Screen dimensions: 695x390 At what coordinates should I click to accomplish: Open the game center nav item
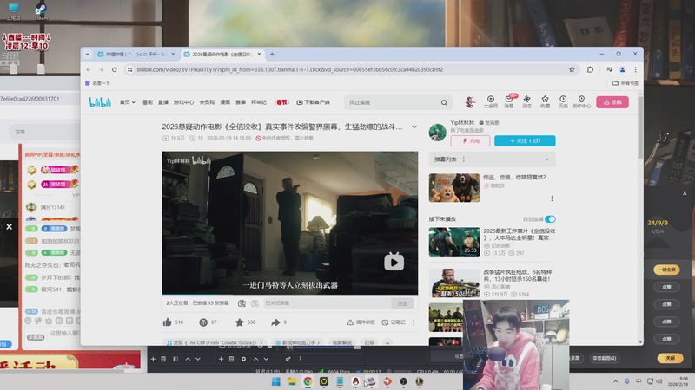click(183, 102)
